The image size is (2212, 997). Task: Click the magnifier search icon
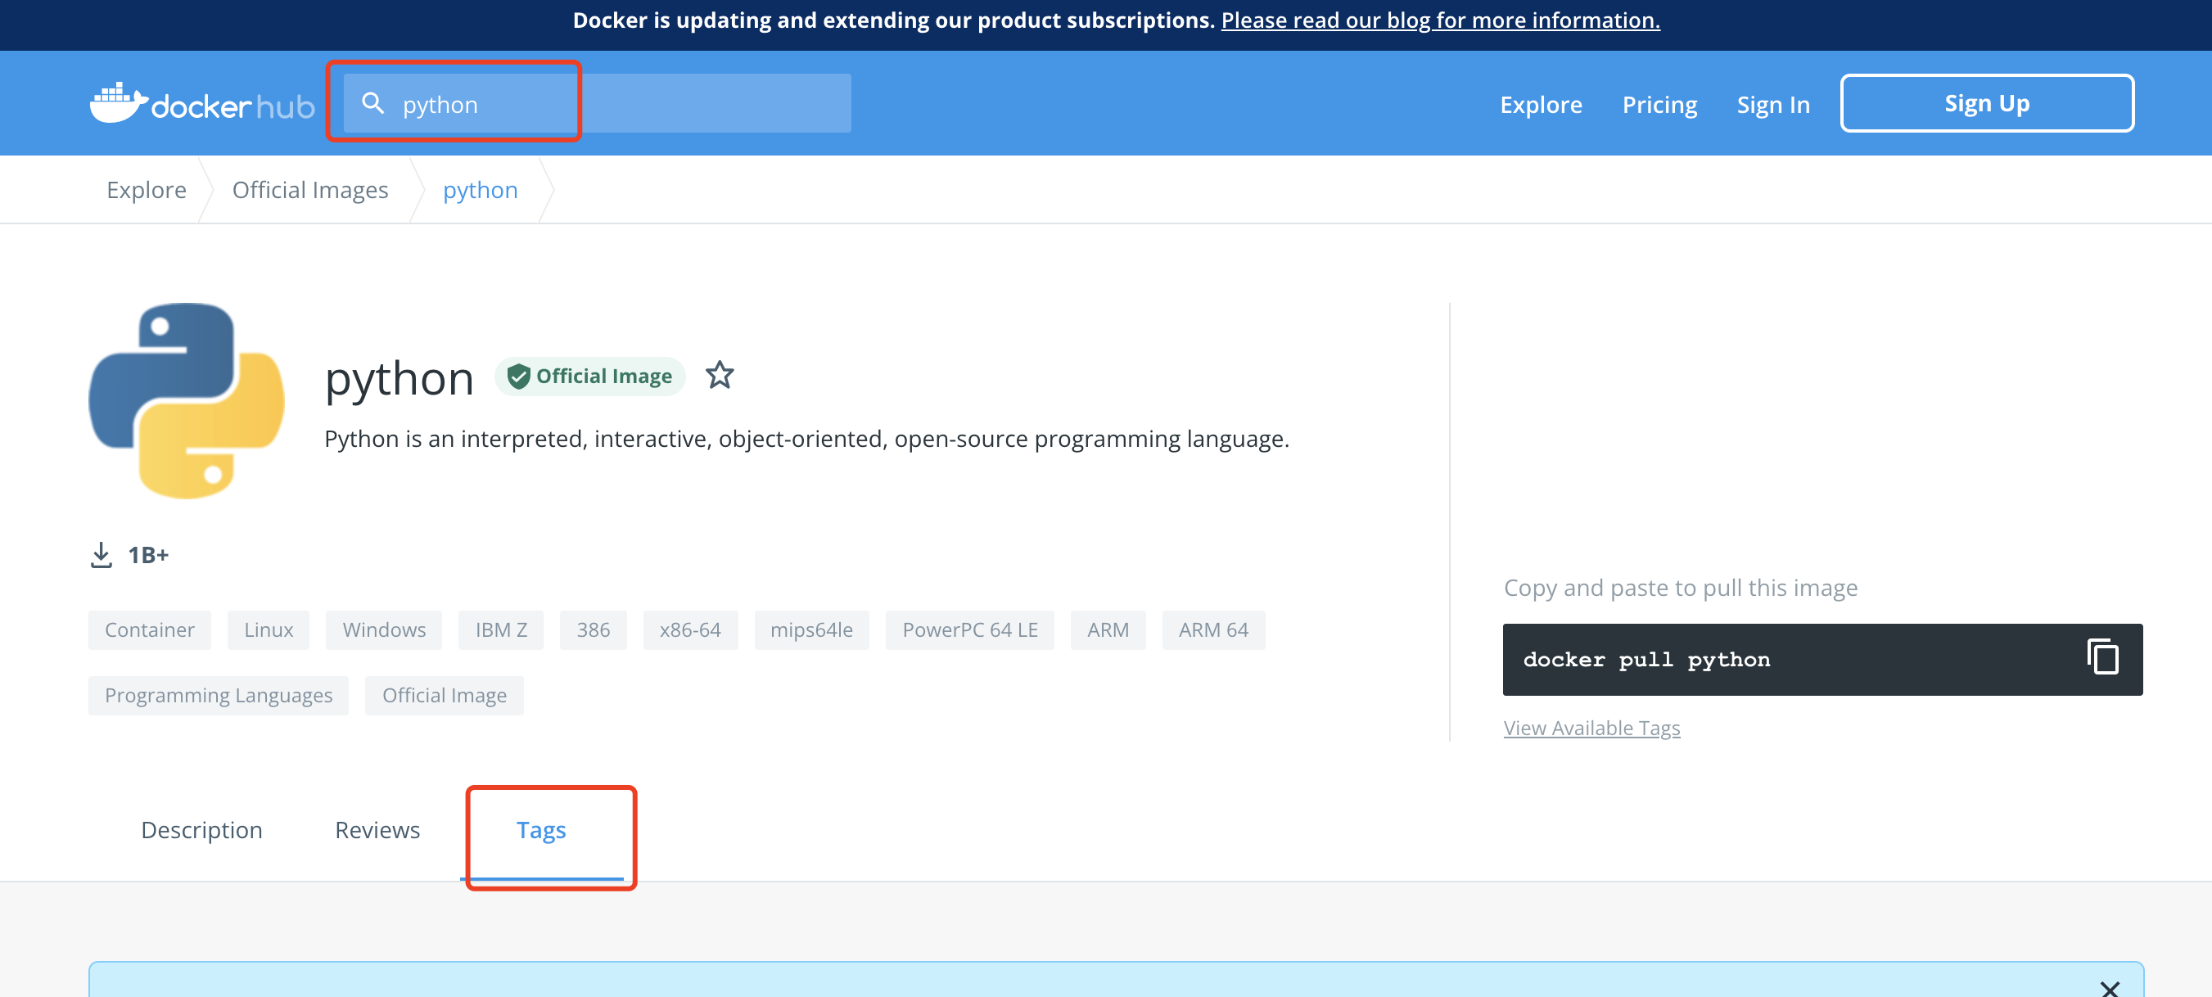click(x=372, y=104)
